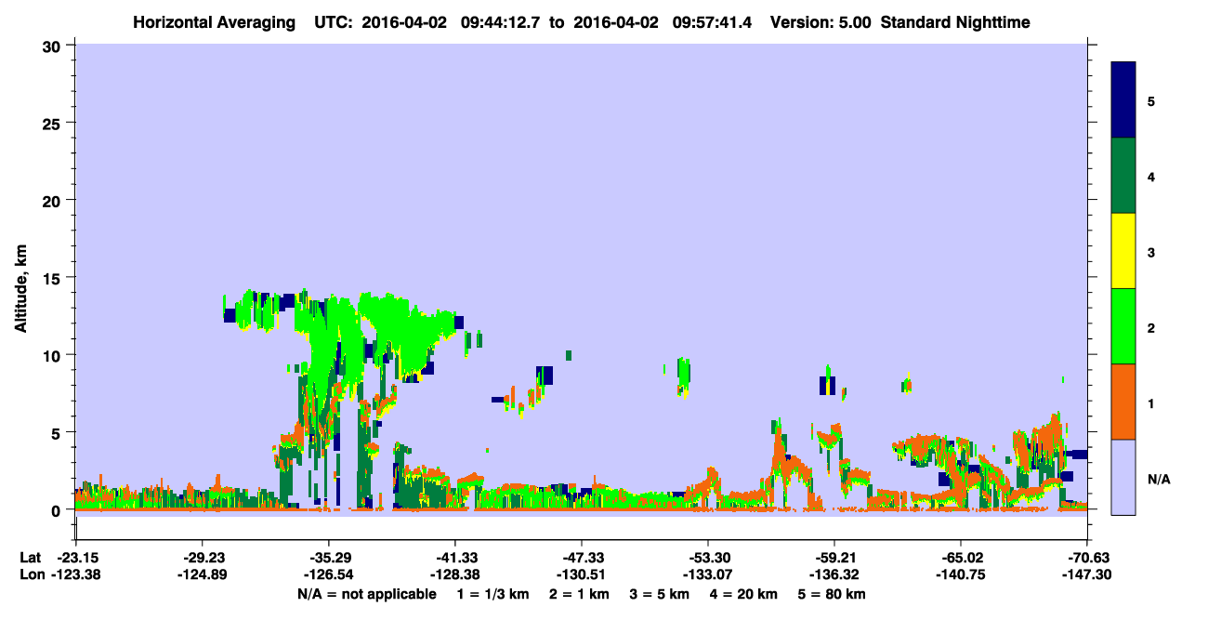Click the longitude value "-126.54"
This screenshot has height=620, width=1208.
329,575
